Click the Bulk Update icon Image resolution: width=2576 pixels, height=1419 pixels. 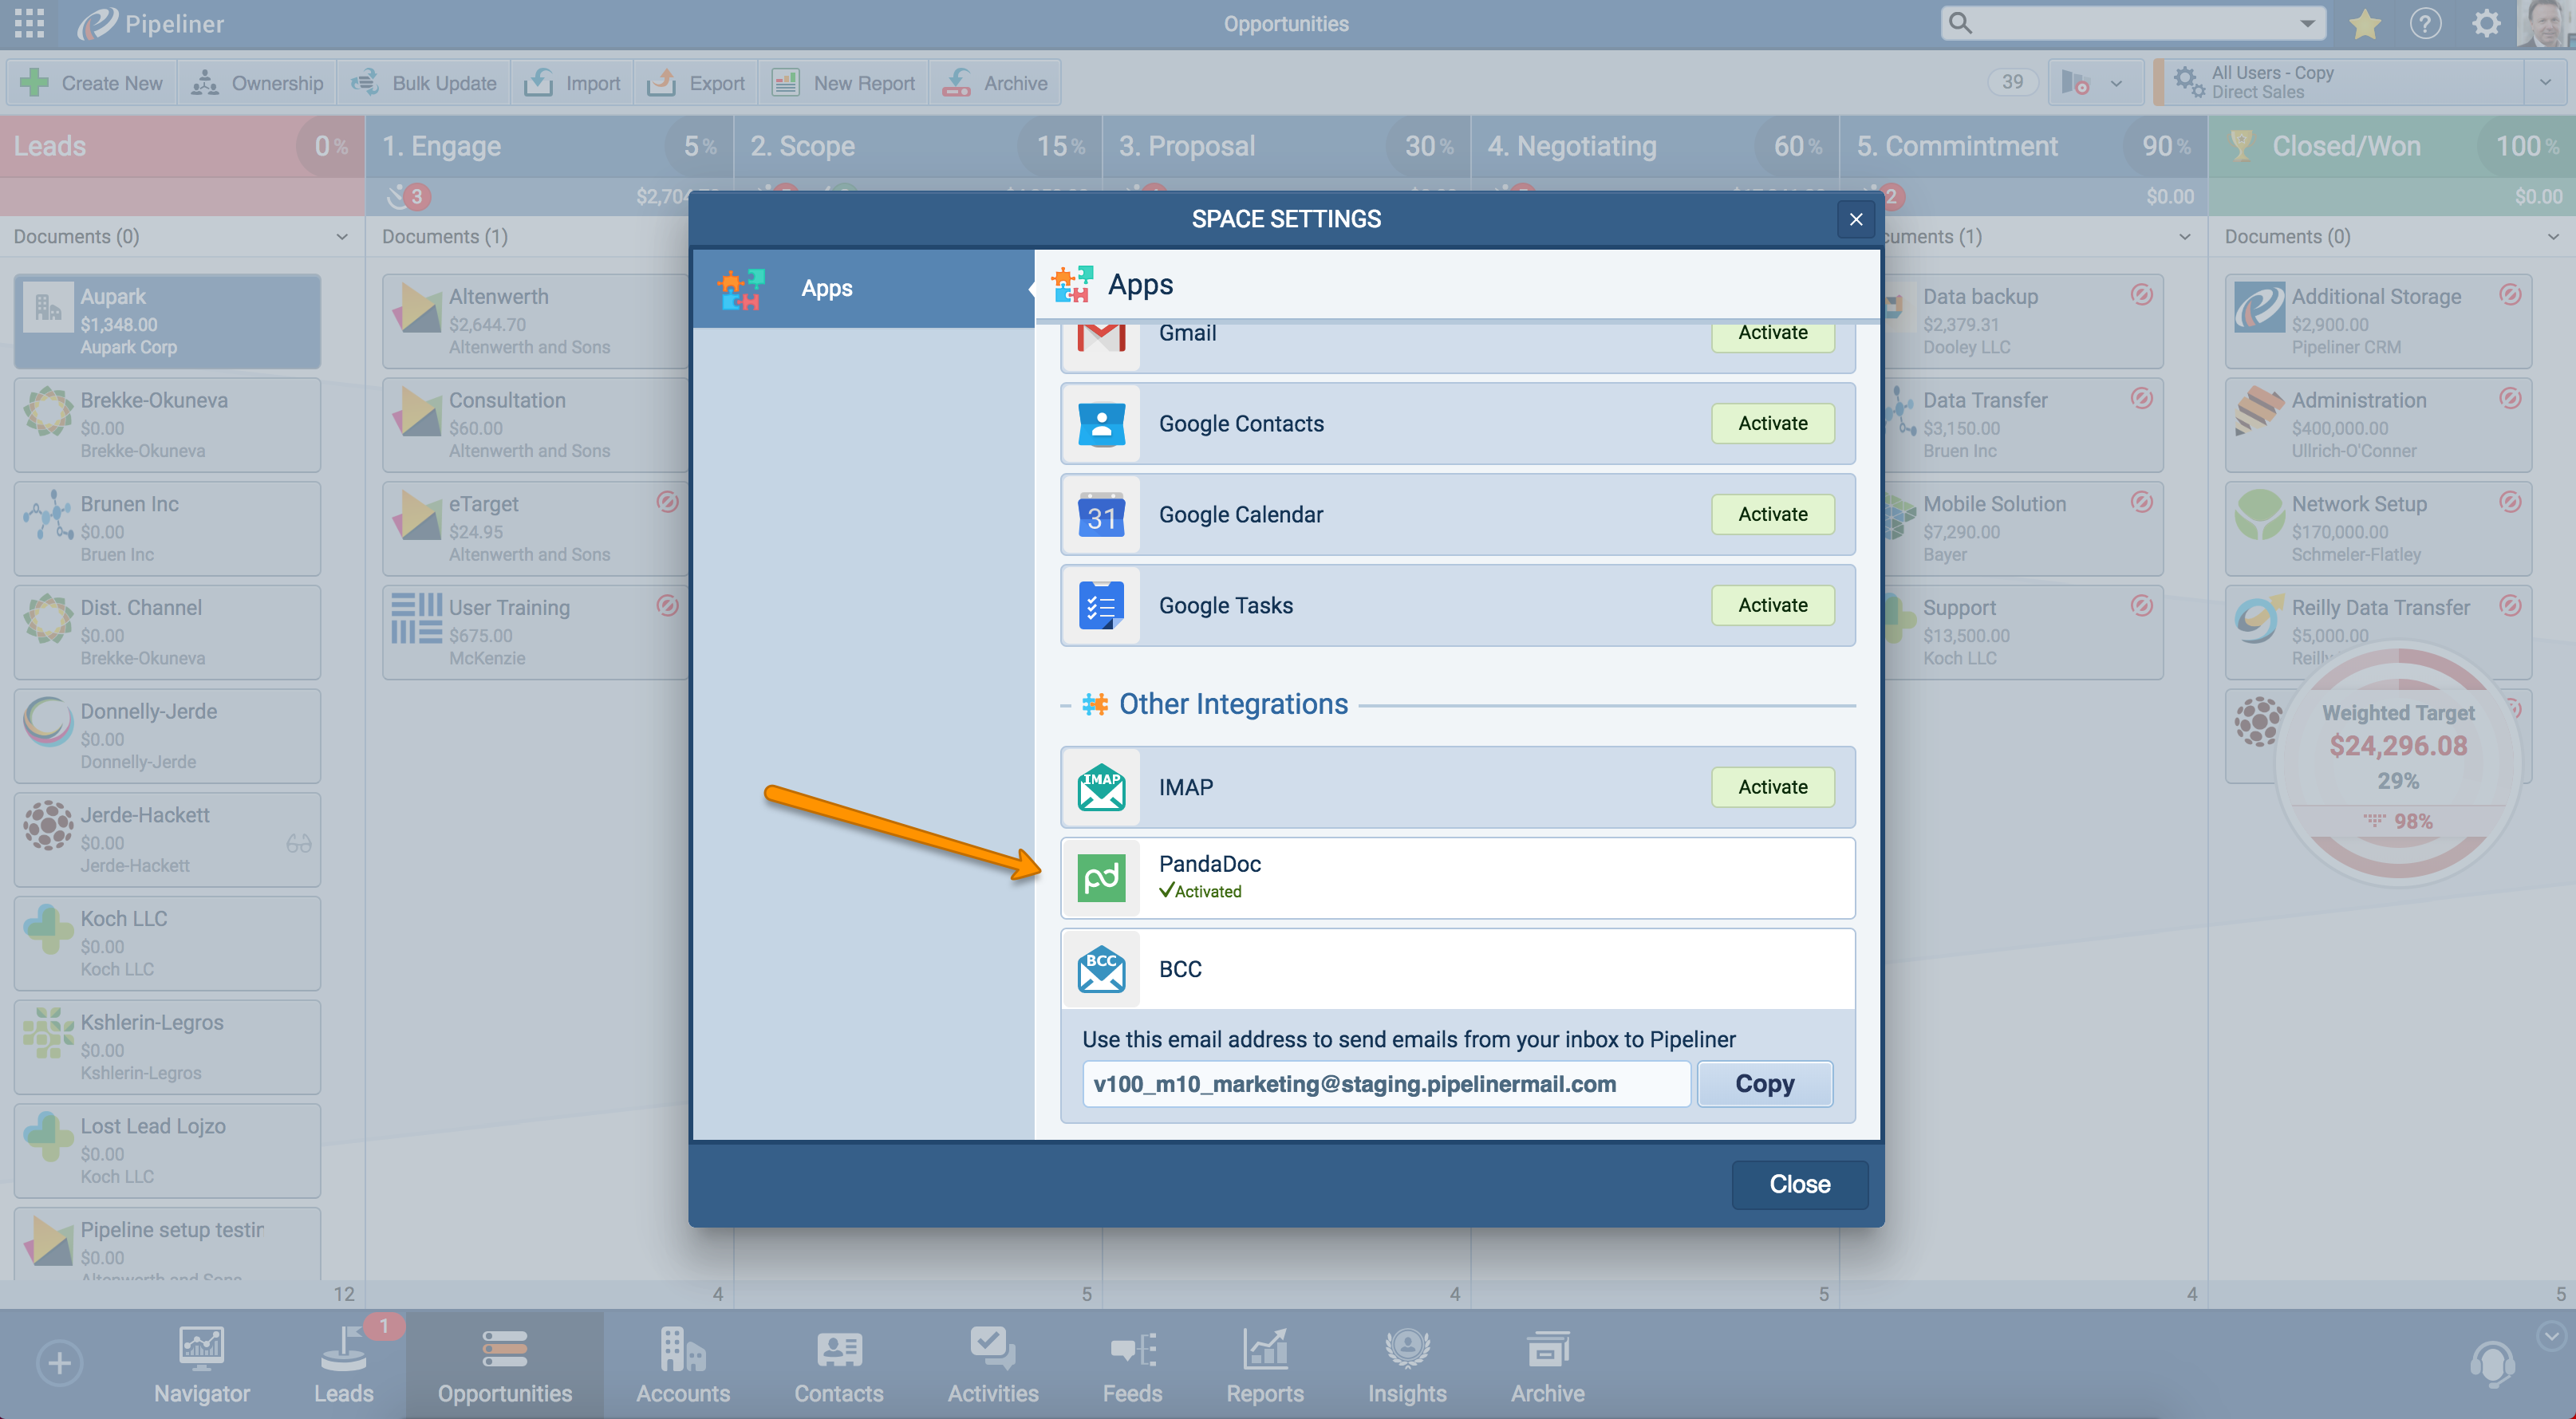pyautogui.click(x=366, y=82)
